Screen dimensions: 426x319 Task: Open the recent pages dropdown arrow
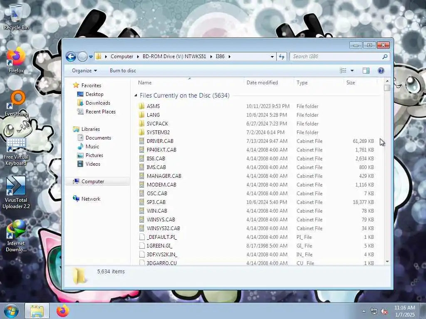[91, 56]
